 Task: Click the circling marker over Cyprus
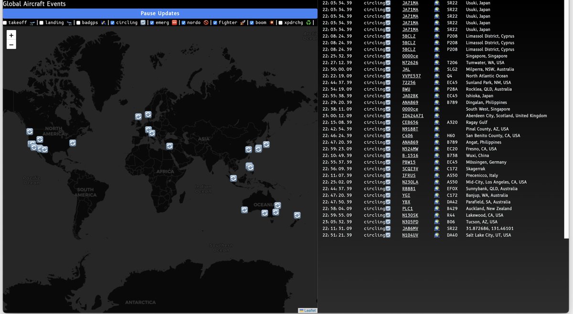(170, 146)
